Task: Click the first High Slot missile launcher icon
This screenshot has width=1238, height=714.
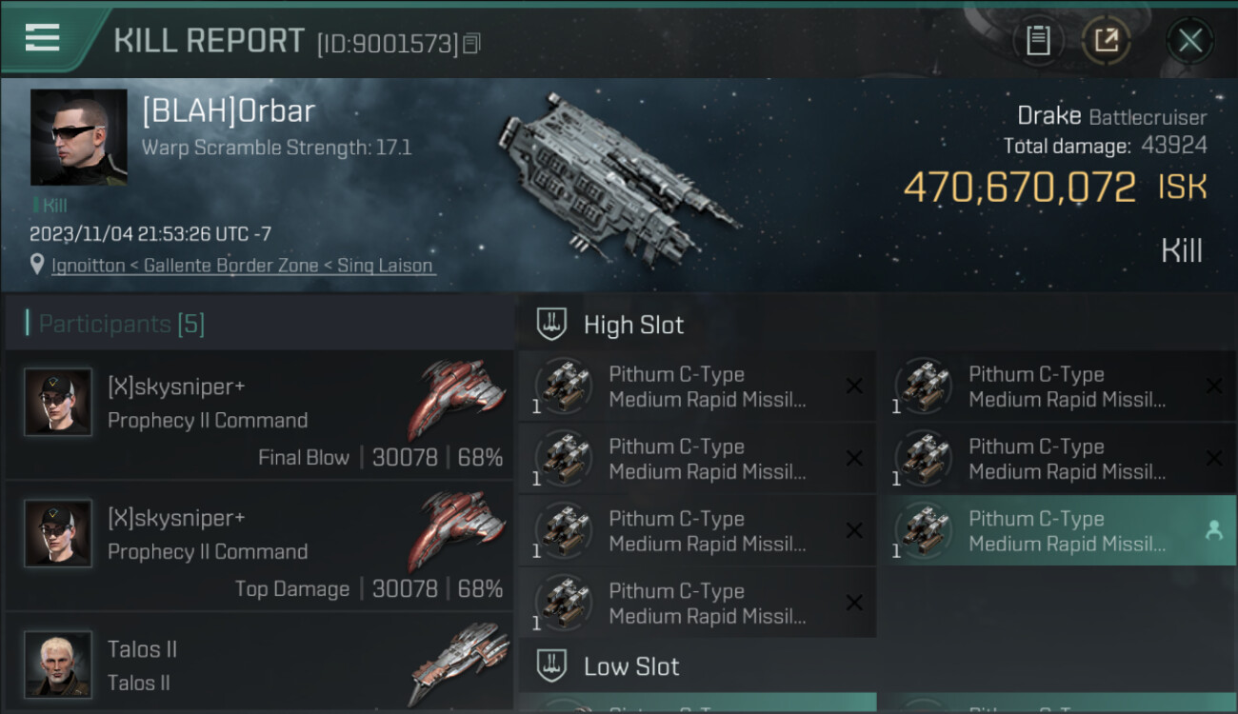Action: (x=564, y=387)
